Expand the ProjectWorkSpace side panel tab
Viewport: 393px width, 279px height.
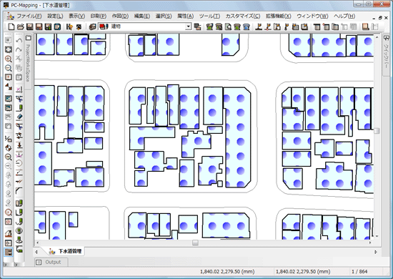29,63
